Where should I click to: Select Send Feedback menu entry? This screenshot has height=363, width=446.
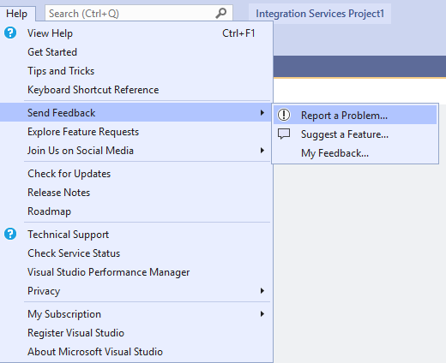(x=136, y=113)
